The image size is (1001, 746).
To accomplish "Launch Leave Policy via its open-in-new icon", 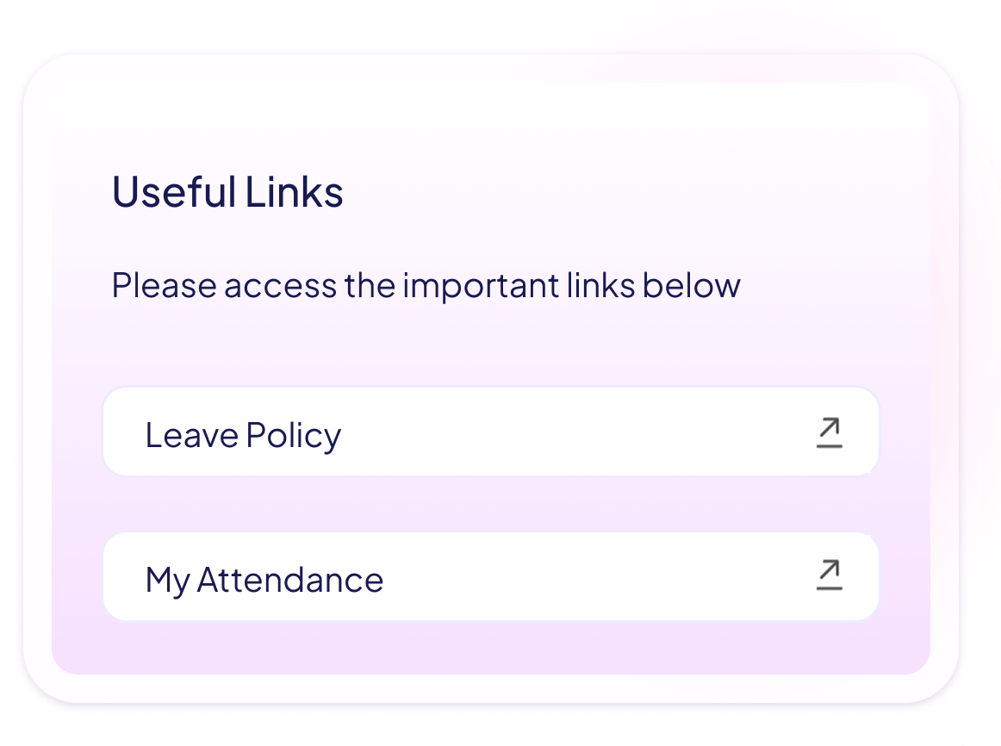I will coord(829,432).
